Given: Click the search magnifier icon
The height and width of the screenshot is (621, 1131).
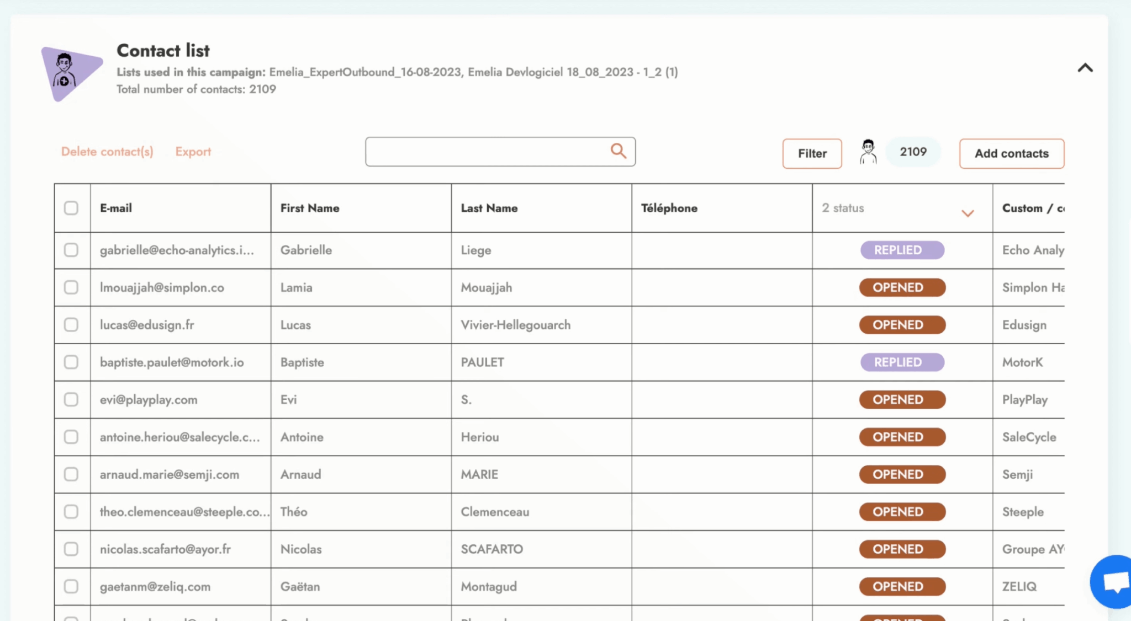Looking at the screenshot, I should [618, 151].
